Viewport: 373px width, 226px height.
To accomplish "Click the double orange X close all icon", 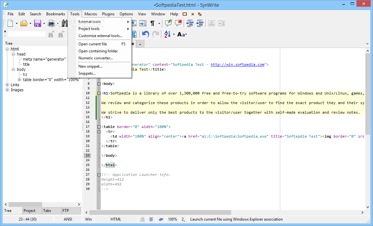I will [200, 14].
